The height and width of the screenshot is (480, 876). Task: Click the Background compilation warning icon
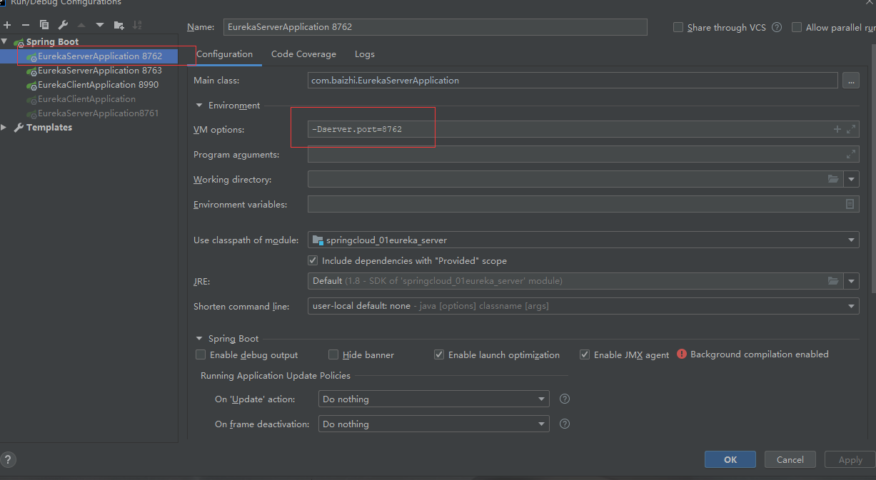point(682,354)
